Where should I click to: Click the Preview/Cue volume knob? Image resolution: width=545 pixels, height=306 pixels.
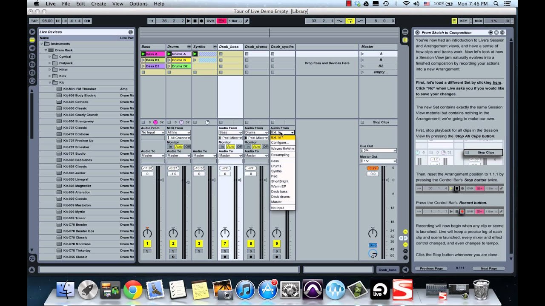click(373, 254)
